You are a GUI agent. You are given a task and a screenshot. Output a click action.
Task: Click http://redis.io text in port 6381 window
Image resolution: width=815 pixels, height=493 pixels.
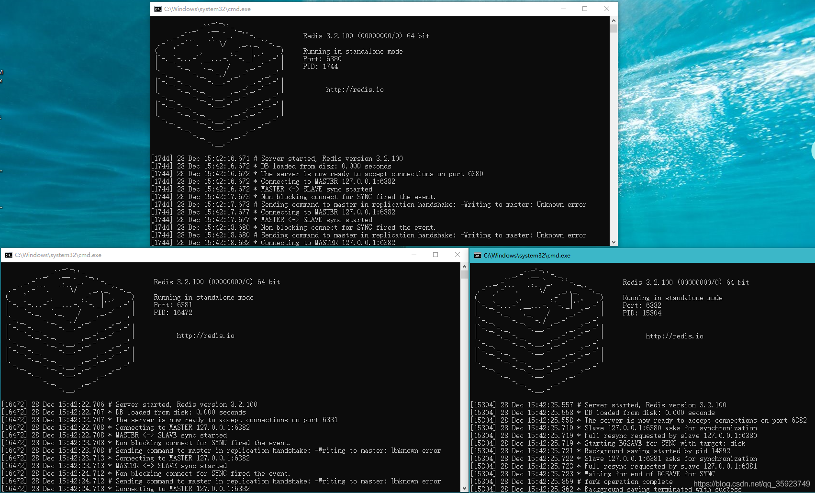click(205, 336)
